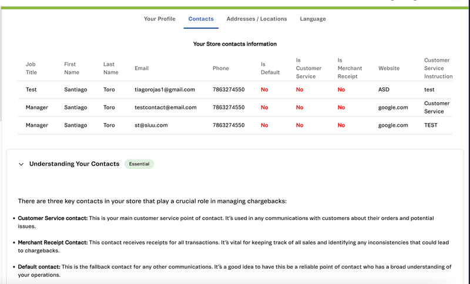Click the Test job title cell
Screen dimensions: 470x284
pos(31,89)
